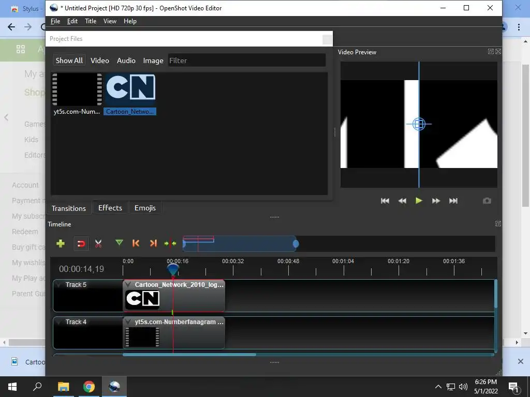Image resolution: width=530 pixels, height=397 pixels.
Task: Open the volume control in tray
Action: click(463, 387)
